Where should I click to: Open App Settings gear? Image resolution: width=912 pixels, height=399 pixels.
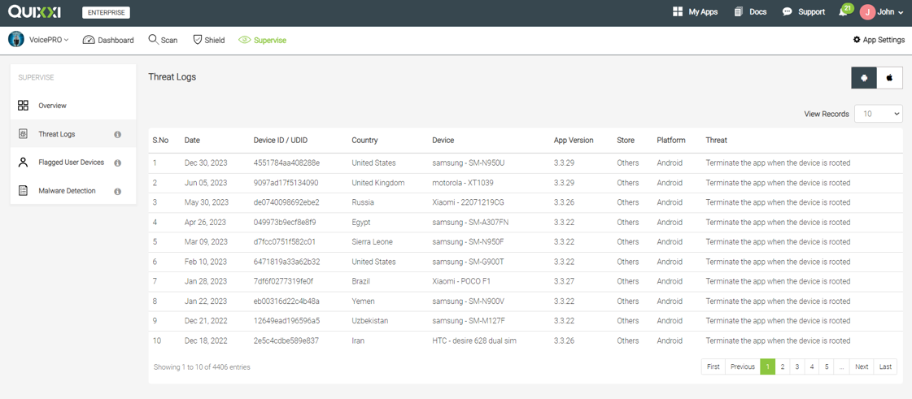pyautogui.click(x=879, y=40)
